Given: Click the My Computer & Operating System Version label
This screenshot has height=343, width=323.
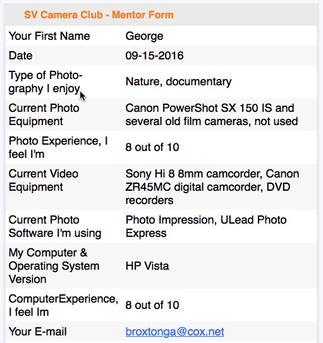Looking at the screenshot, I should [54, 266].
